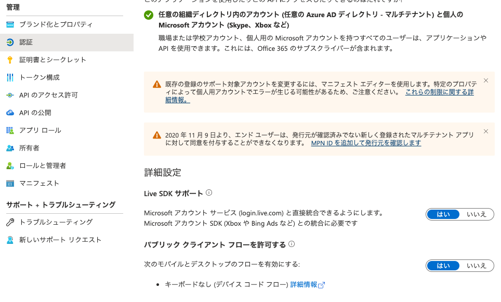Click the トークン構成 icon
The width and height of the screenshot is (501, 302).
click(x=11, y=78)
